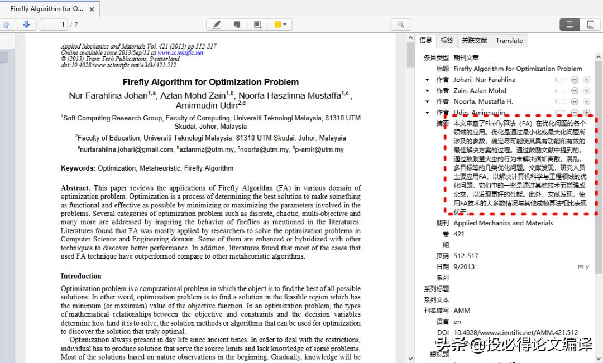
Task: Click the minus icon beside author Zain, Azlan Mohd
Action: pos(575,90)
